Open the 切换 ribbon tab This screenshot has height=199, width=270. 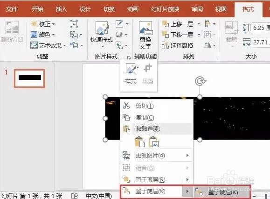[109, 9]
